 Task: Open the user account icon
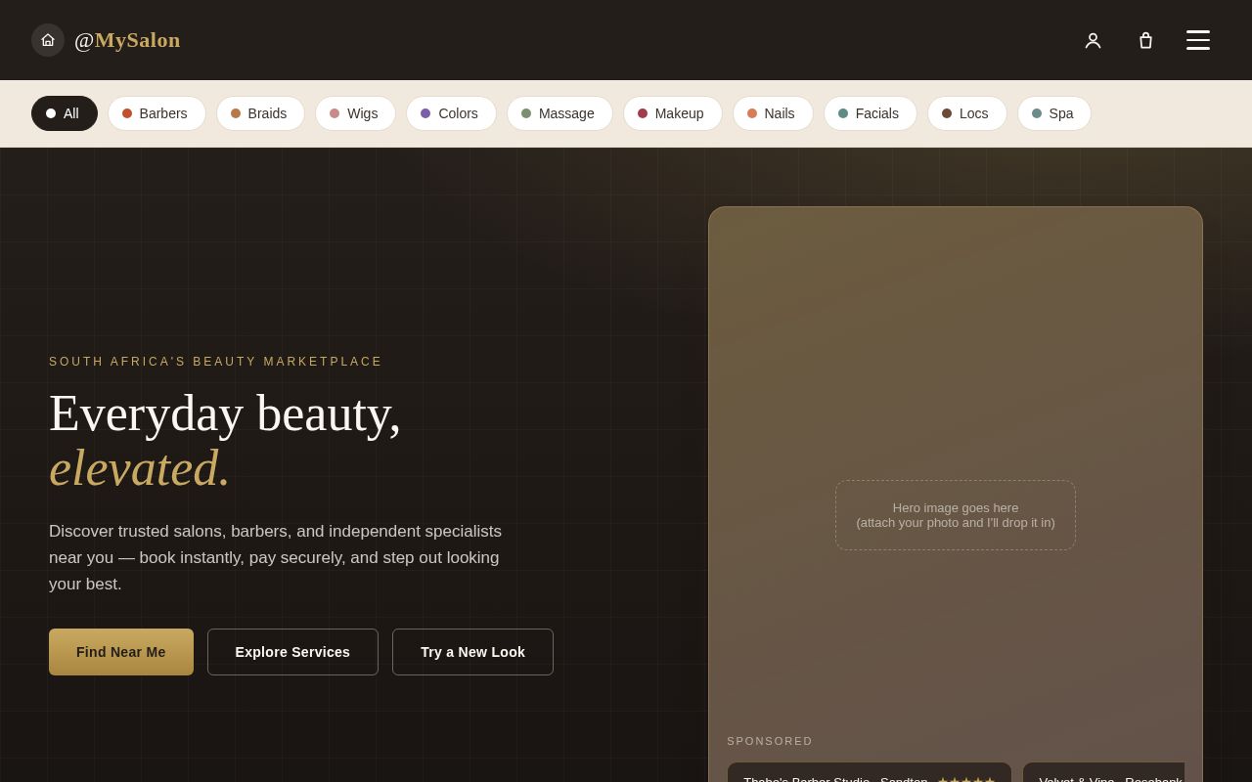[x=1093, y=40]
